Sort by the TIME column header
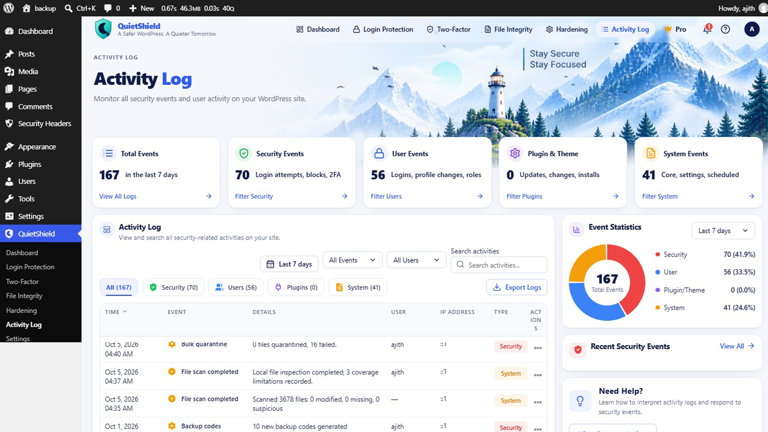 point(116,312)
